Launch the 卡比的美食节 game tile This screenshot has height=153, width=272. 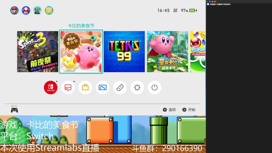[81, 52]
